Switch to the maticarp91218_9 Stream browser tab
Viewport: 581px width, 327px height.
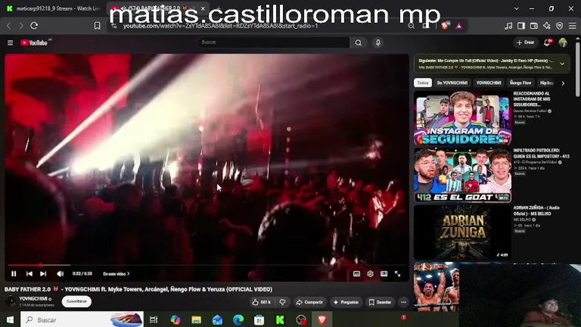point(54,9)
